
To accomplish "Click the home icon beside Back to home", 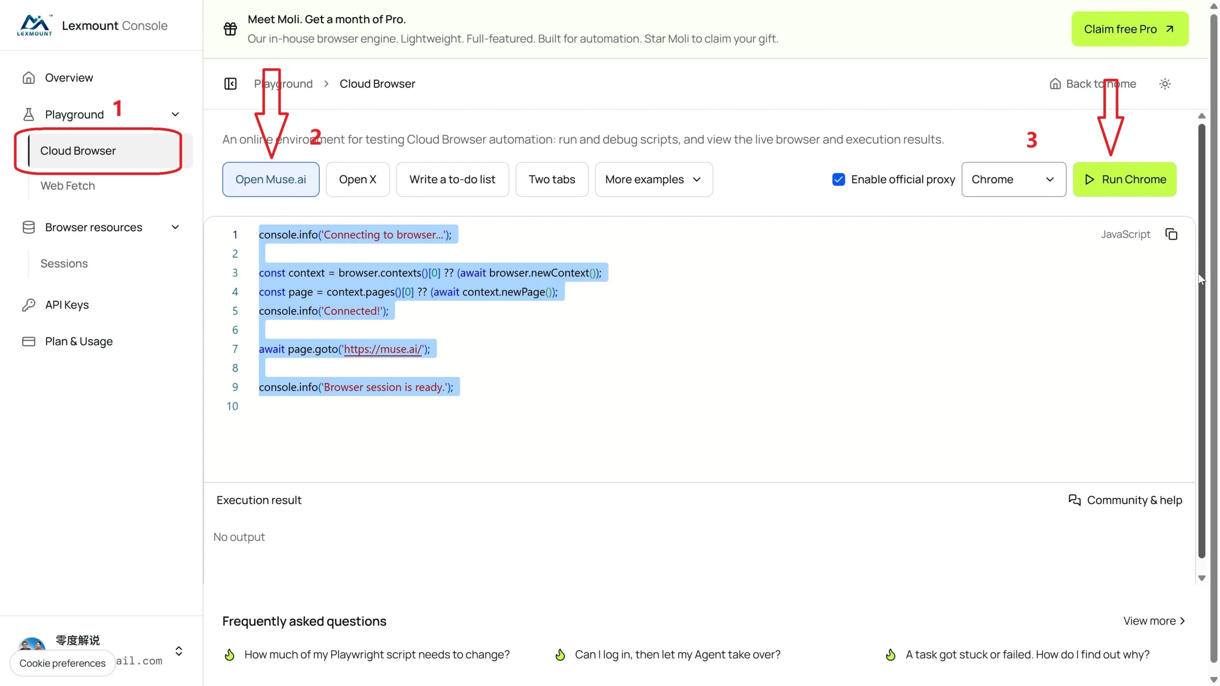I will [1055, 84].
